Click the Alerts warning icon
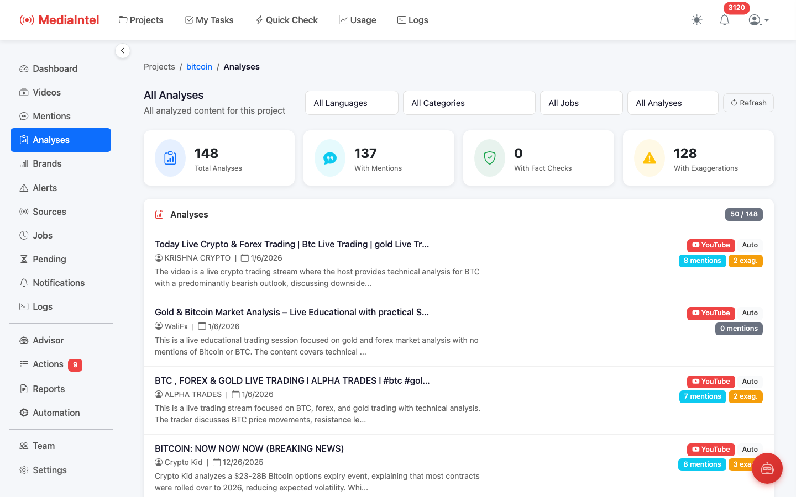 (23, 188)
